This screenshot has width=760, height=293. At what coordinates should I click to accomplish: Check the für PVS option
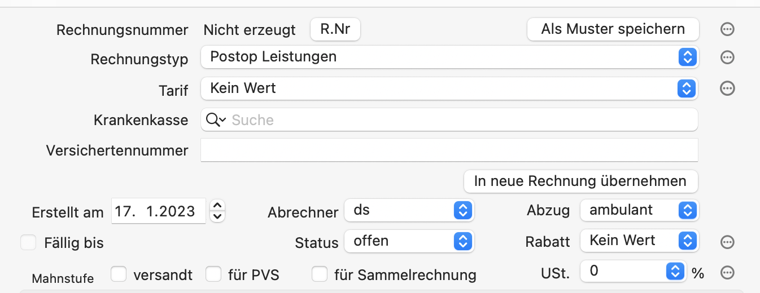pyautogui.click(x=213, y=274)
